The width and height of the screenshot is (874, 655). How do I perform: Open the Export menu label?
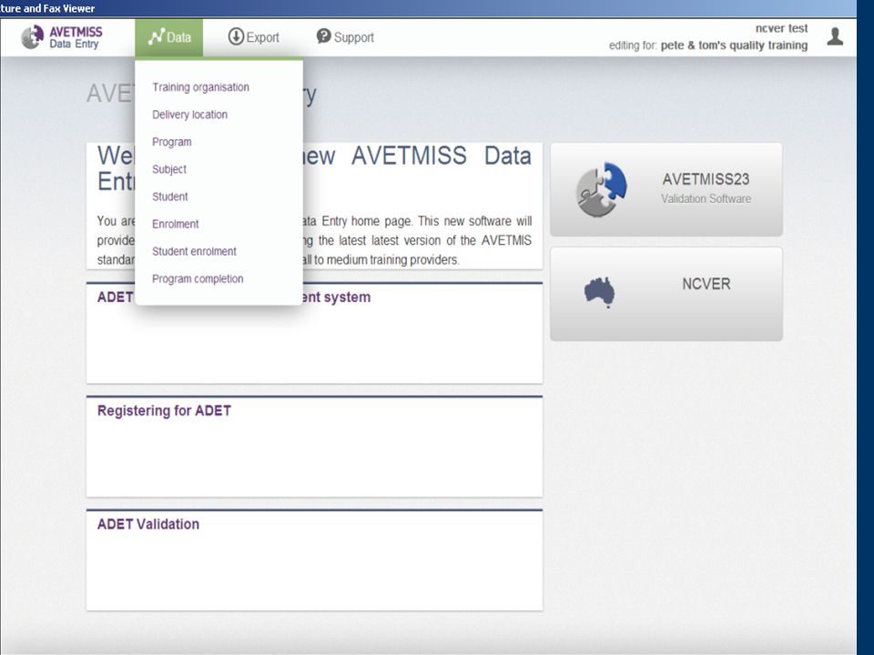pyautogui.click(x=262, y=37)
